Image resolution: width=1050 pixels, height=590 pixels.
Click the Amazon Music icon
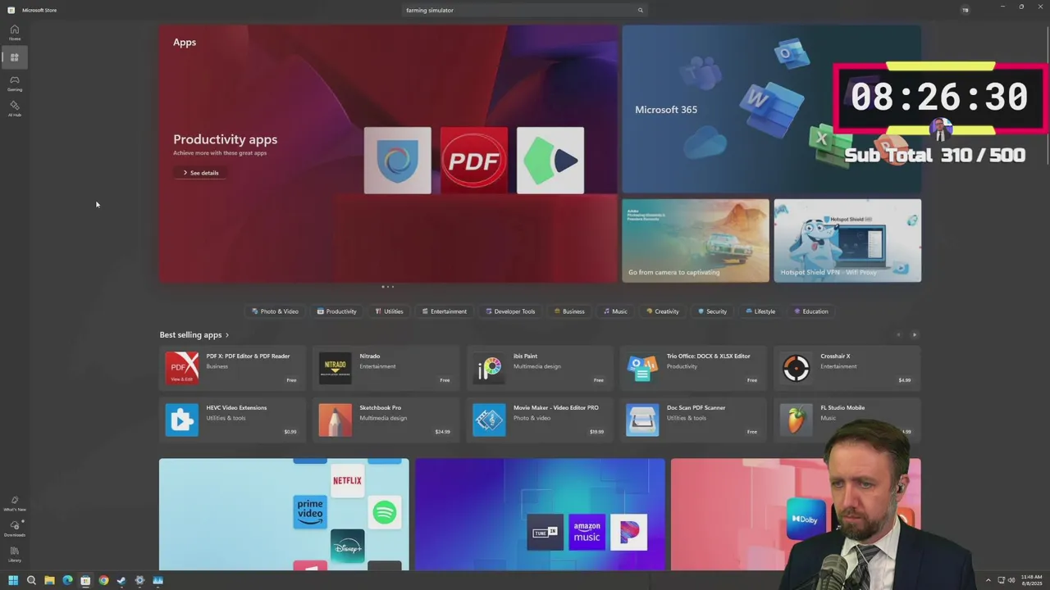(x=587, y=532)
